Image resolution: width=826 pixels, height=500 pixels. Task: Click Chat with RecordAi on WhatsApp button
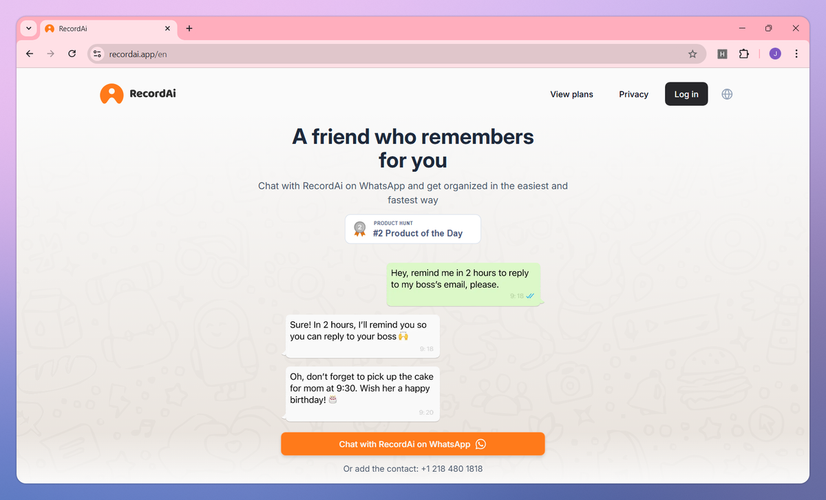[x=413, y=444]
